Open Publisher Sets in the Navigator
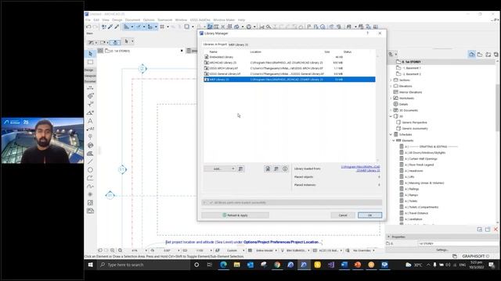This screenshot has width=501, height=281. point(496,55)
